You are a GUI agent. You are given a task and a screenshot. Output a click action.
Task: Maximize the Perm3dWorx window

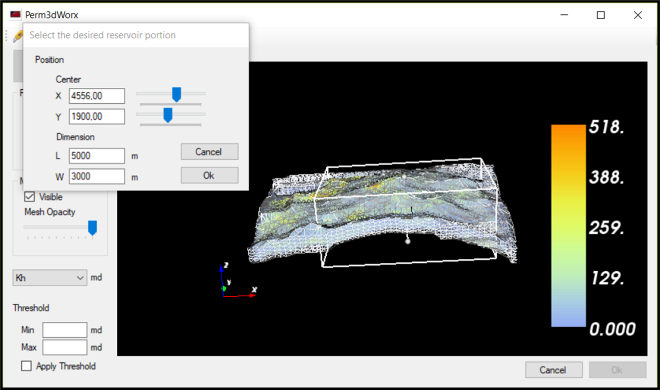pyautogui.click(x=601, y=15)
